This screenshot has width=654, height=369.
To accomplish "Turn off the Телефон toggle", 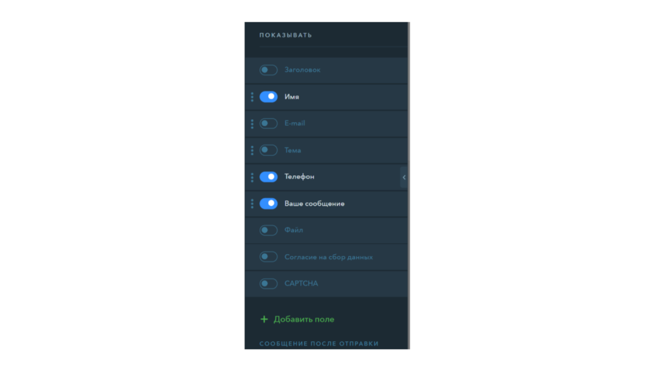I will coord(268,177).
